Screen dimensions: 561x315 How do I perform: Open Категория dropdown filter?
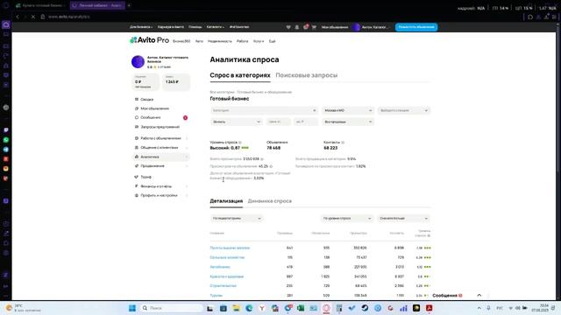pos(264,111)
